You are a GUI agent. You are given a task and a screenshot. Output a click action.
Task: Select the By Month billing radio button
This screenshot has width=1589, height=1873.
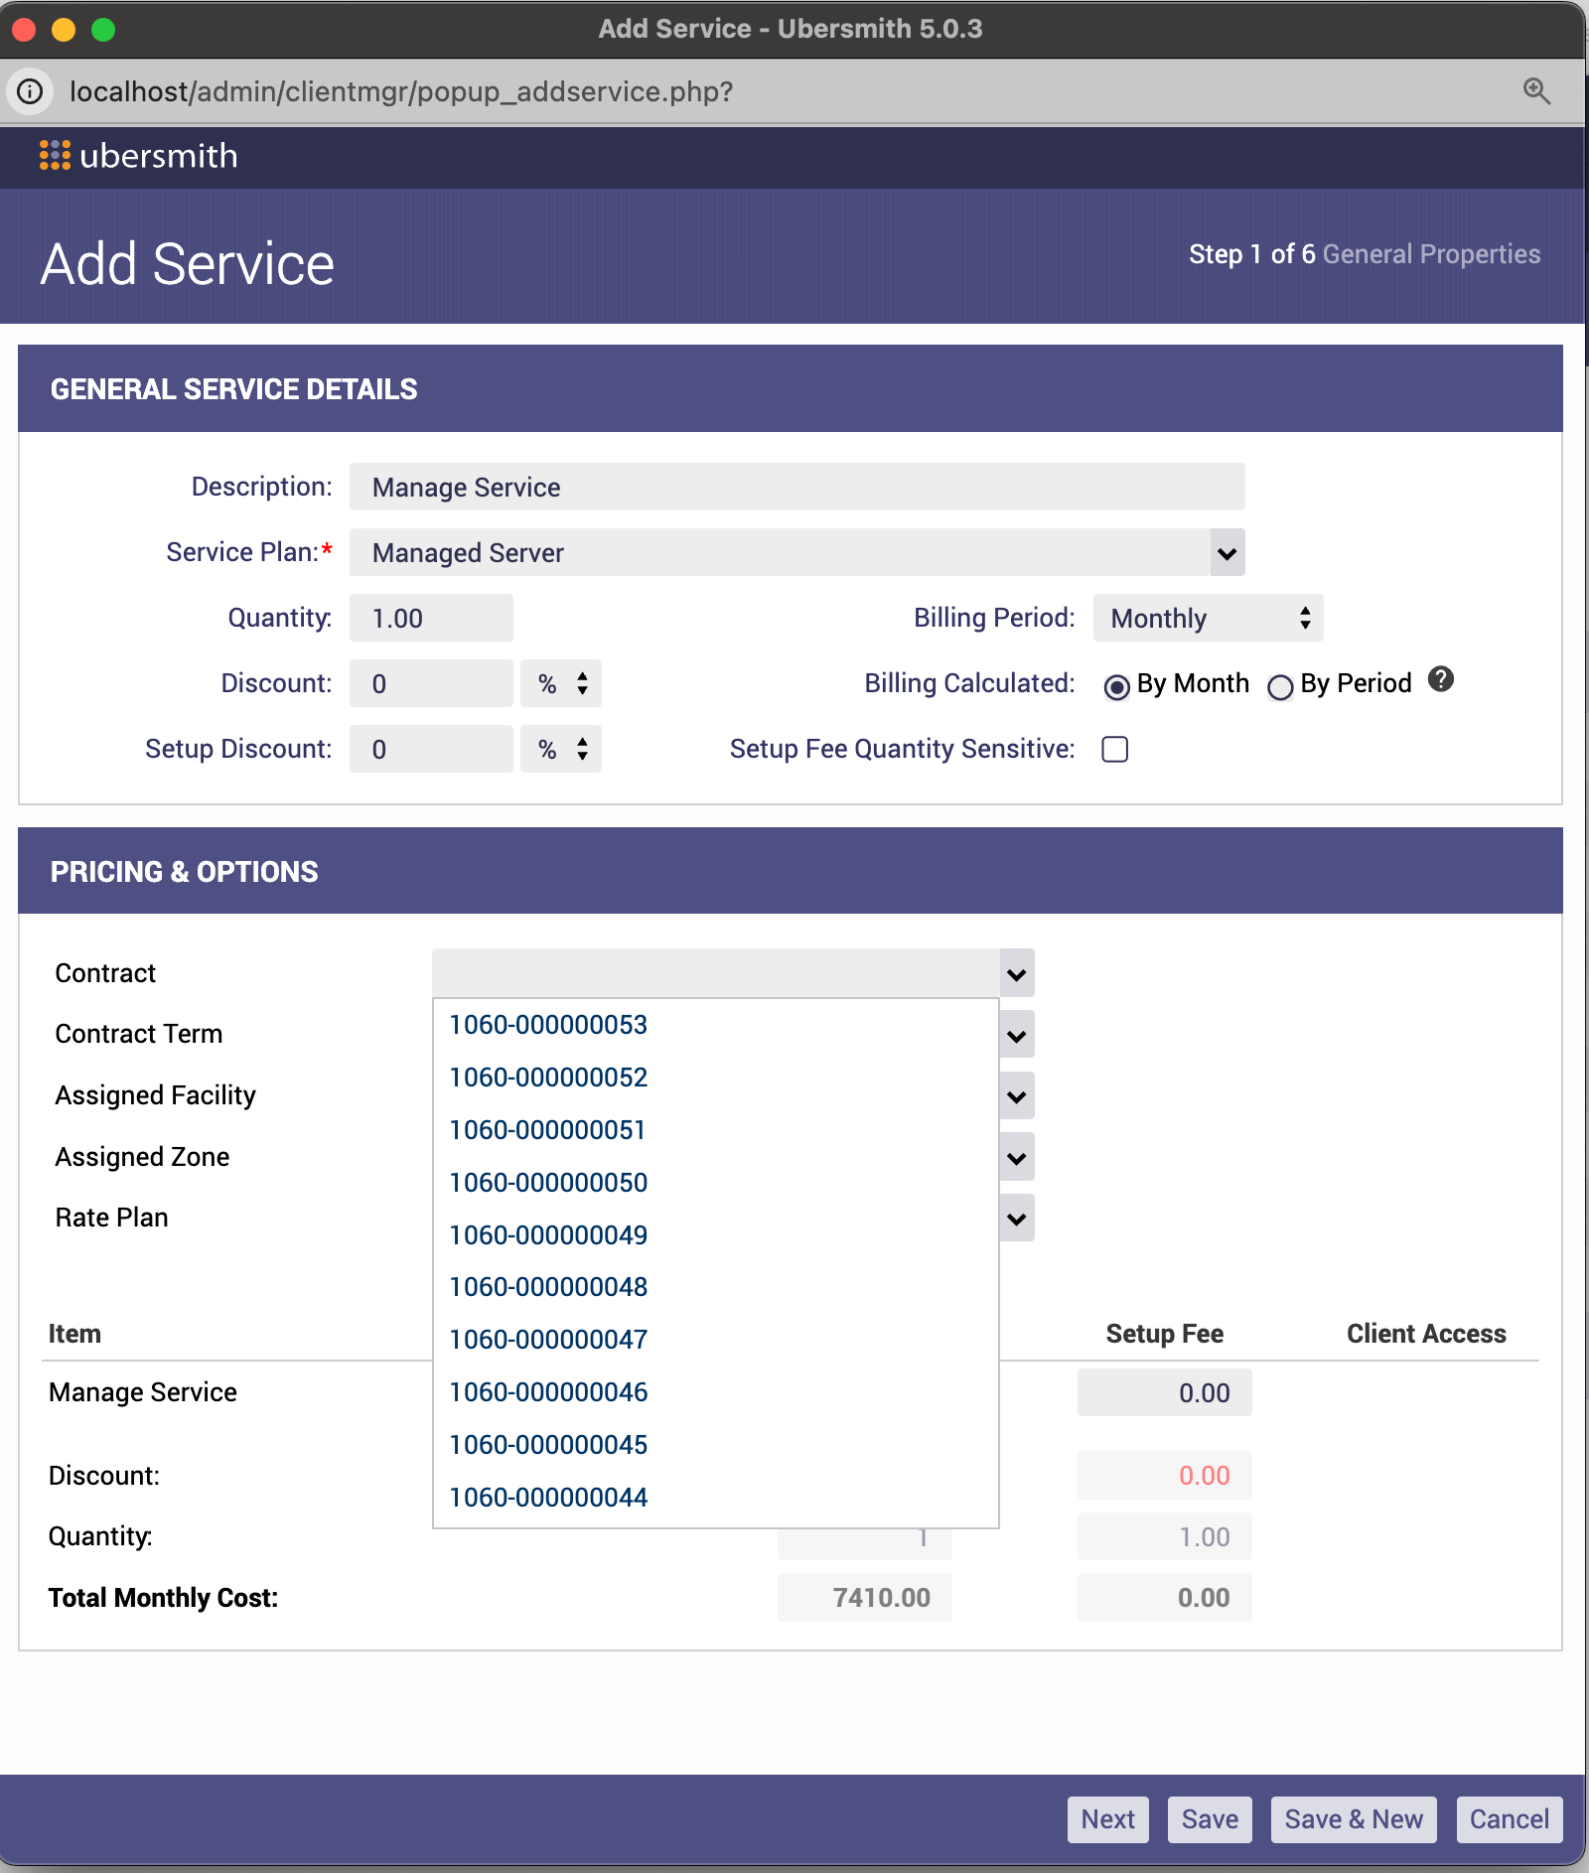1116,686
